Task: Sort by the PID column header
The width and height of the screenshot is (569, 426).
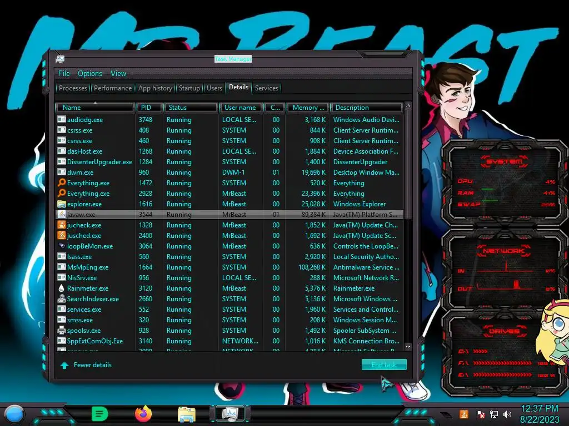Action: point(149,108)
